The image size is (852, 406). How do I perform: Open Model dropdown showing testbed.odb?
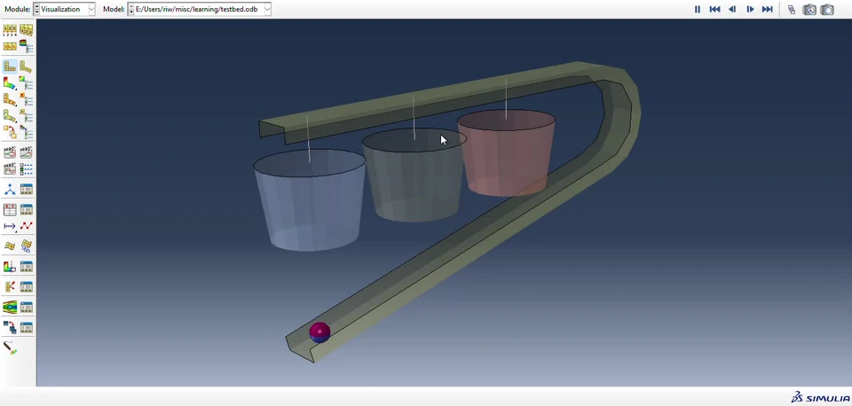click(267, 9)
